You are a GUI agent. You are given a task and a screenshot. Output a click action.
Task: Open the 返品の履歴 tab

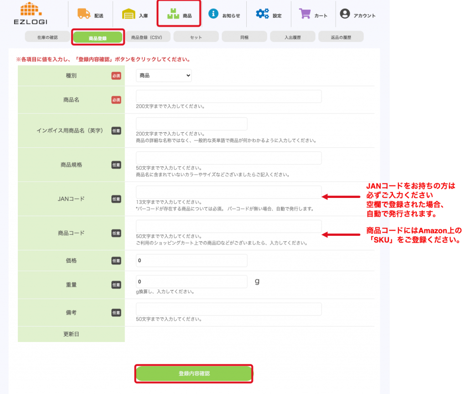point(341,37)
